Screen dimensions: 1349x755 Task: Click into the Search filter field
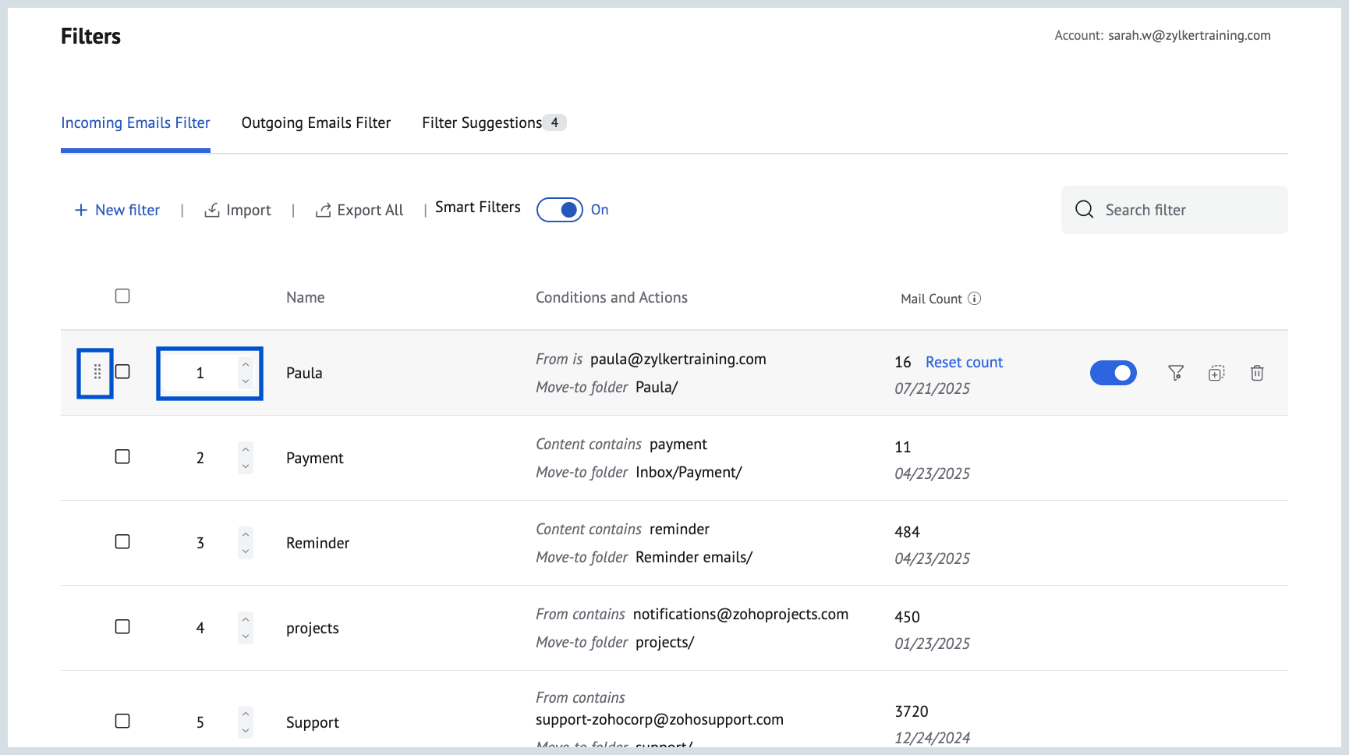[x=1185, y=211]
